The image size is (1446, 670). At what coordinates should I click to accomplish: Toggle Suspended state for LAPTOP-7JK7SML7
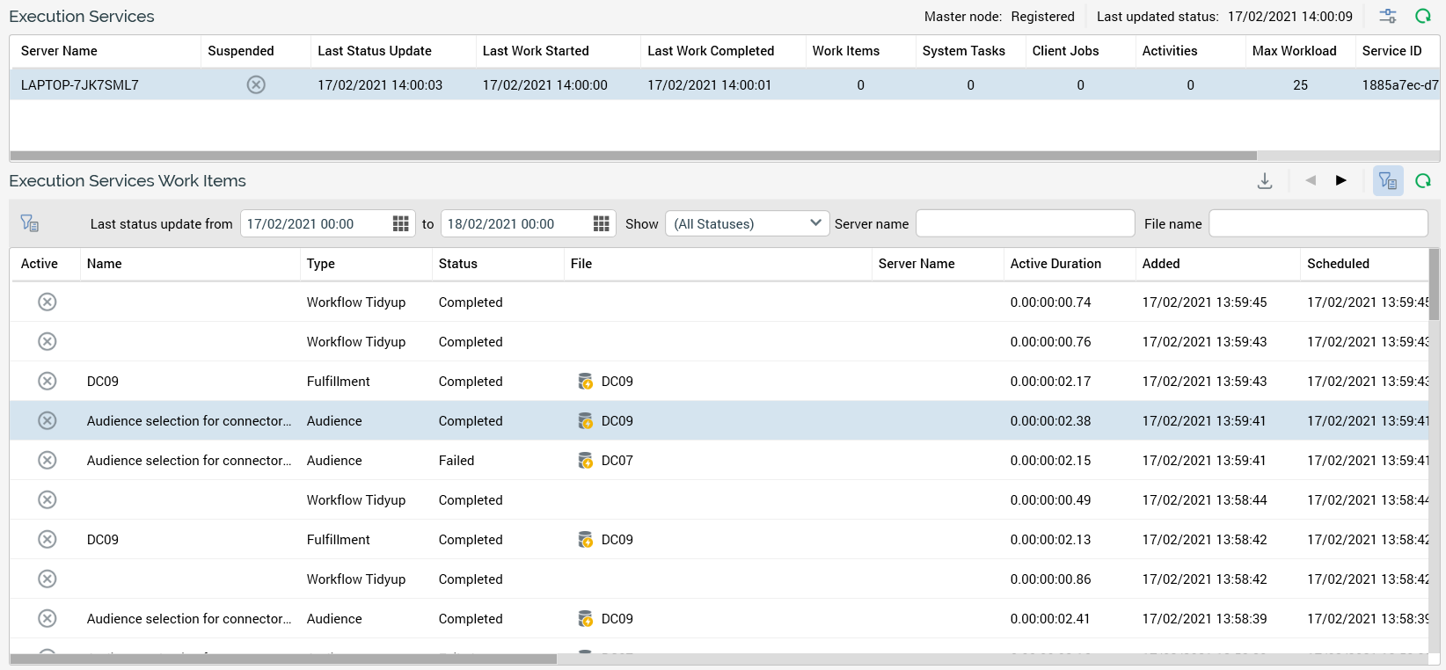256,85
